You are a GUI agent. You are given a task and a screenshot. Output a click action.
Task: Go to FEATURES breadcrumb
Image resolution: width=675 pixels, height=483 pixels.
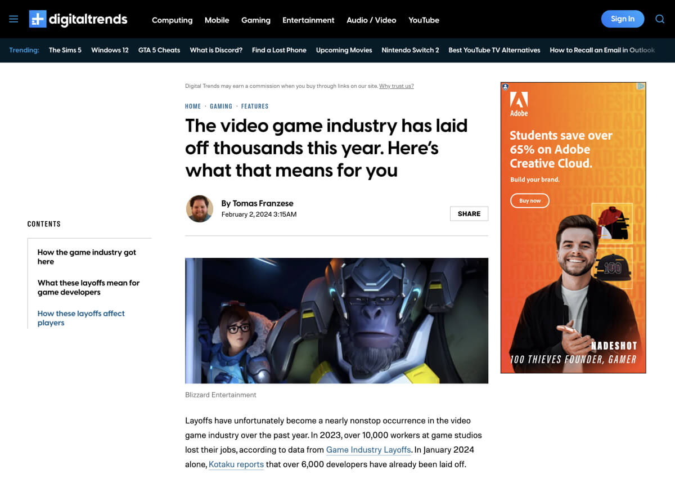coord(255,106)
